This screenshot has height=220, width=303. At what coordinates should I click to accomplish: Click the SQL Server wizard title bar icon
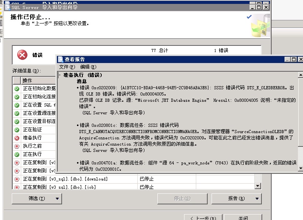coord(7,7)
